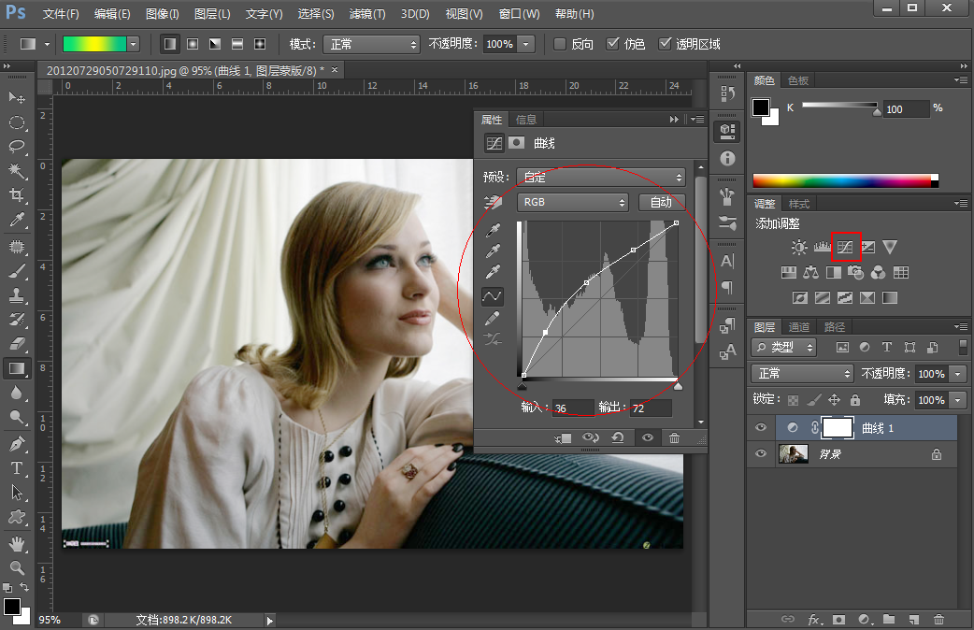Select the Gradient tool
Image resolution: width=974 pixels, height=630 pixels.
pyautogui.click(x=17, y=368)
